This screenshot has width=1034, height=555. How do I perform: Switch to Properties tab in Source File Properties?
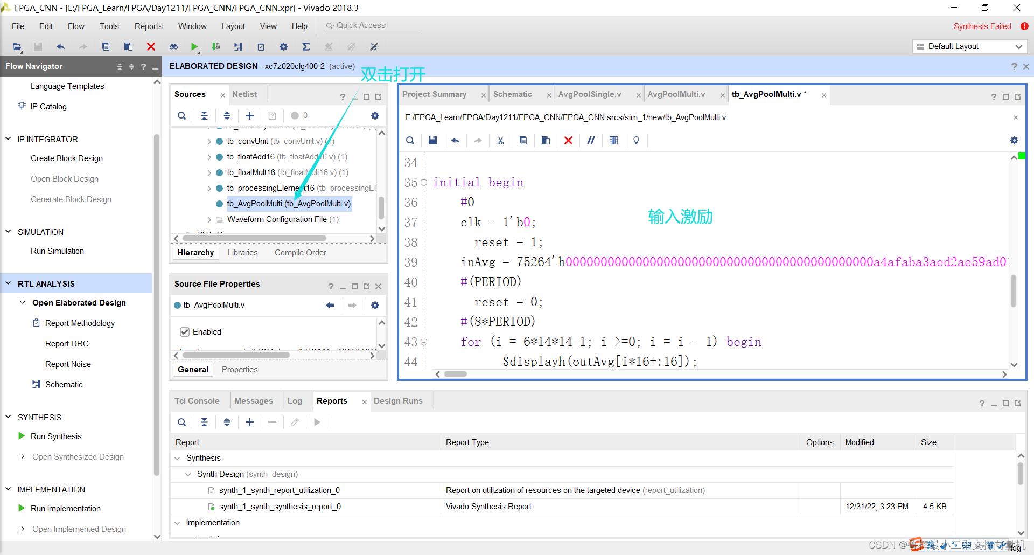[x=240, y=370]
